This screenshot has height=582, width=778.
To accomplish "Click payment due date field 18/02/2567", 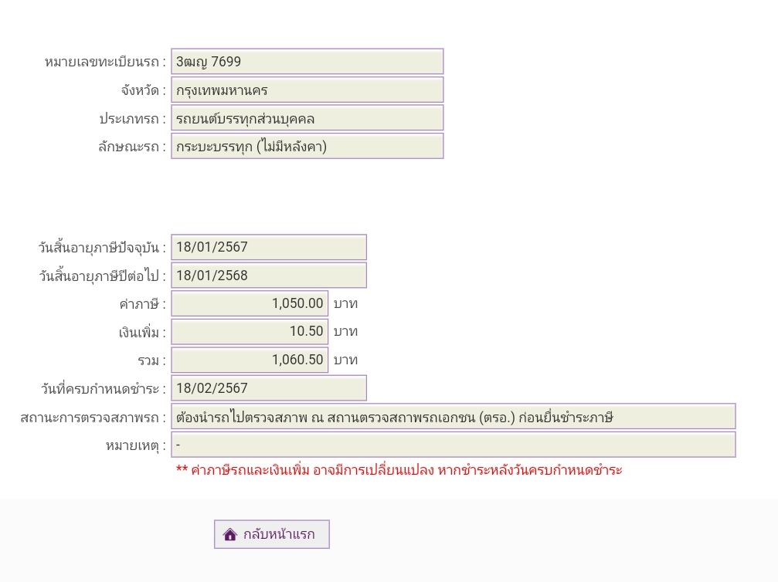I will tap(269, 387).
